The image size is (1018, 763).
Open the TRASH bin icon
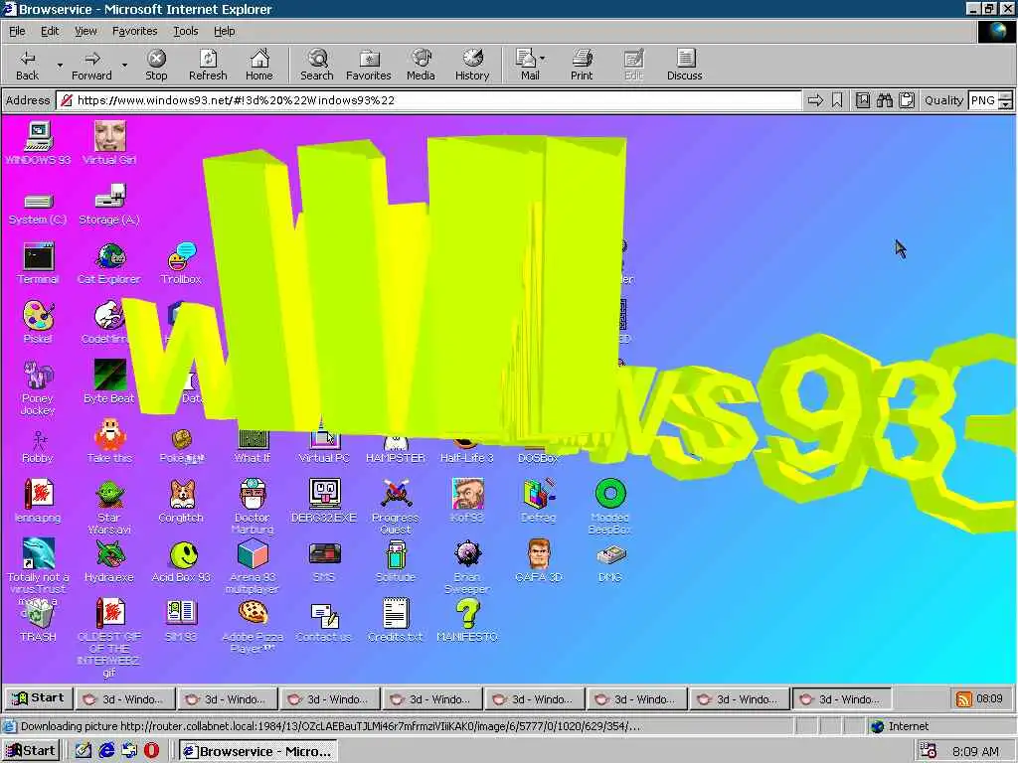[x=38, y=622]
